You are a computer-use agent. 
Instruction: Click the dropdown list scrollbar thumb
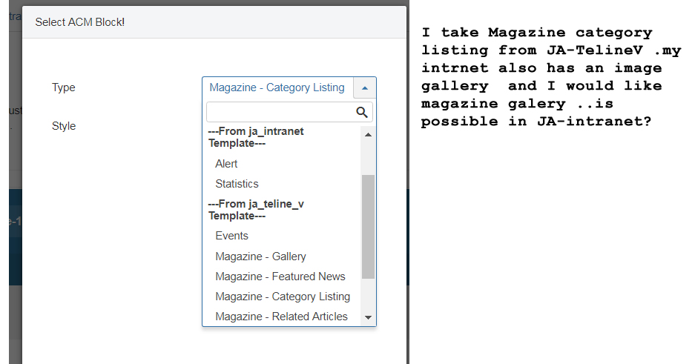(x=368, y=227)
